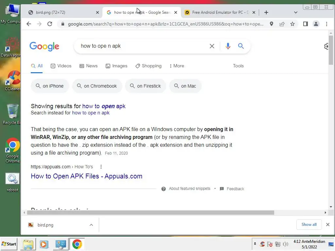Viewport: 335px width, 251px height.
Task: Open file explorer from the taskbar
Action: (28, 244)
